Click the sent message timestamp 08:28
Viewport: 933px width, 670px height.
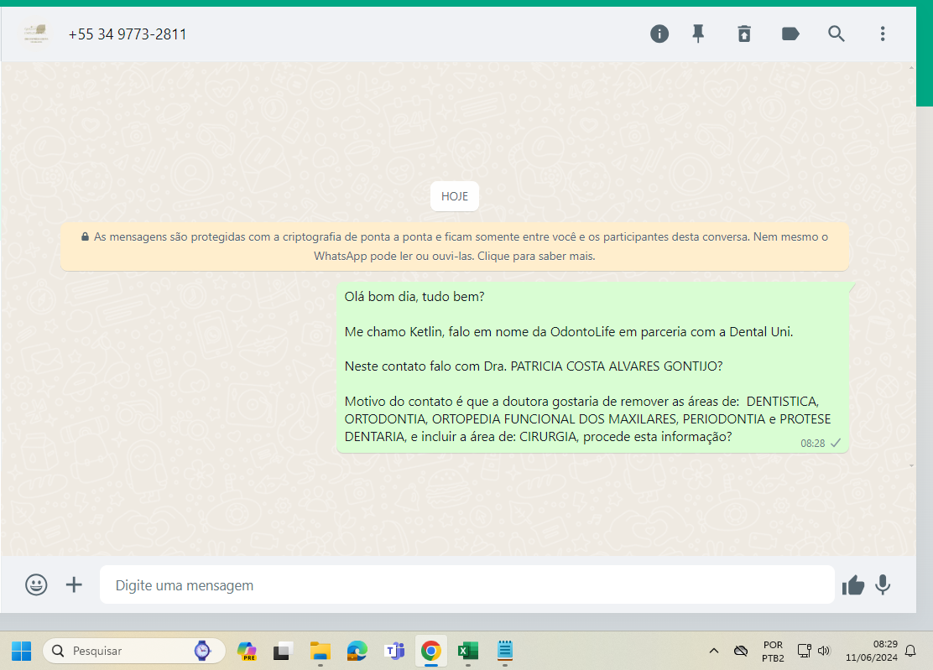coord(812,444)
